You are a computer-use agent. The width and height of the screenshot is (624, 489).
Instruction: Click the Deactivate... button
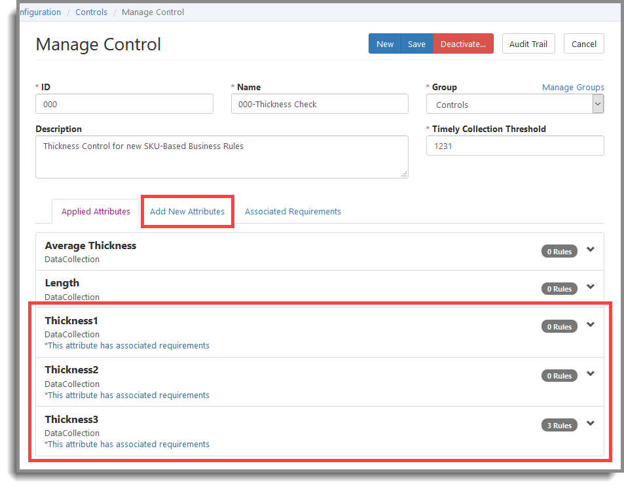[x=463, y=44]
